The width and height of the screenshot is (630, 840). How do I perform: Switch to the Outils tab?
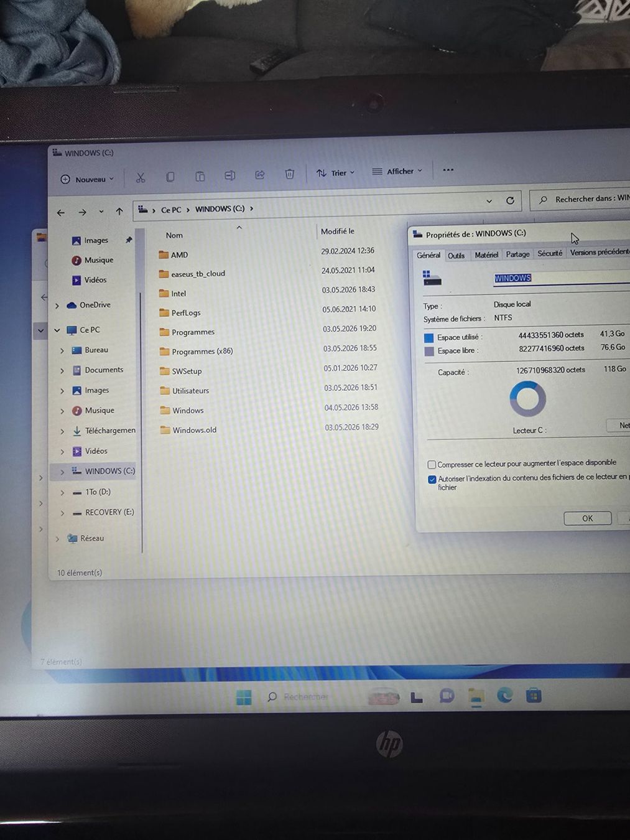[456, 256]
